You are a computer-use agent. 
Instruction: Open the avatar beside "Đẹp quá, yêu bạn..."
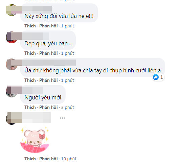[x=12, y=37]
